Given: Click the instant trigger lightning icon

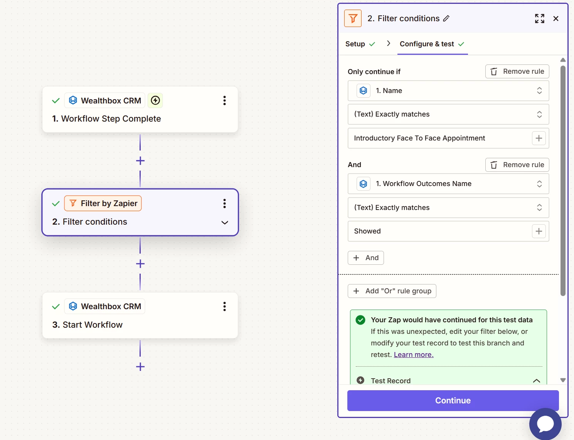Looking at the screenshot, I should pyautogui.click(x=155, y=101).
